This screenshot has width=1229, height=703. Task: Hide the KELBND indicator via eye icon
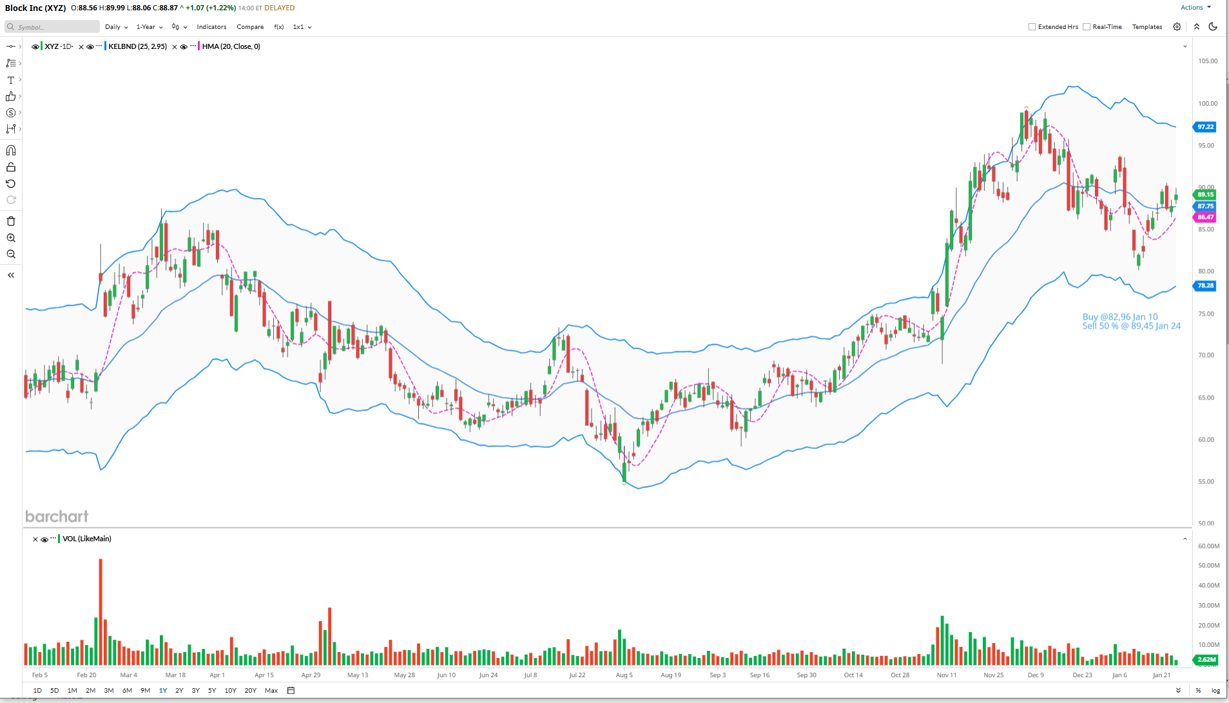pos(90,46)
